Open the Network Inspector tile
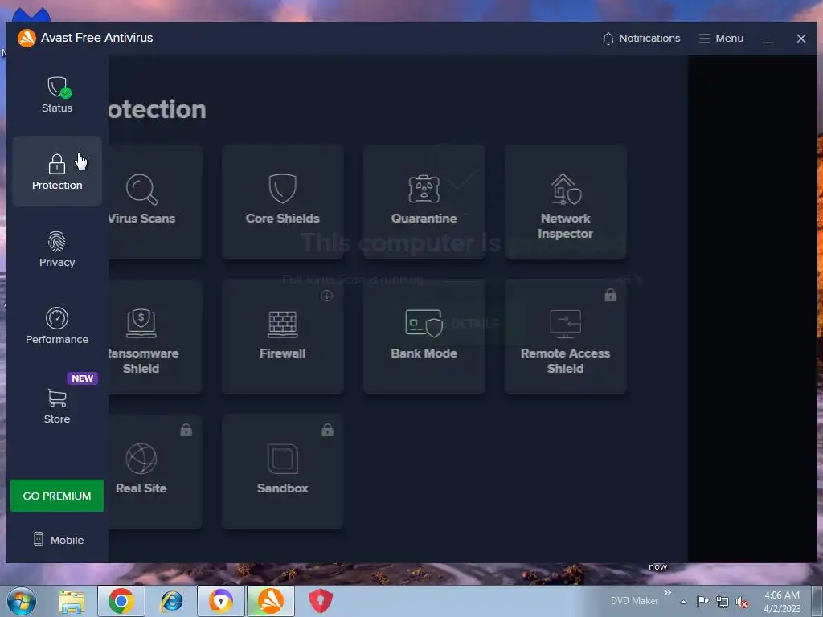This screenshot has width=823, height=617. (565, 202)
